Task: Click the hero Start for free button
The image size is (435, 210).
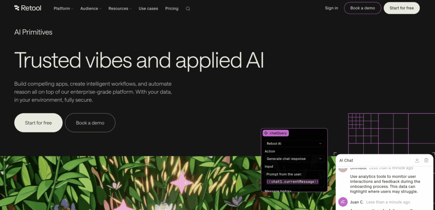Action: 38,123
